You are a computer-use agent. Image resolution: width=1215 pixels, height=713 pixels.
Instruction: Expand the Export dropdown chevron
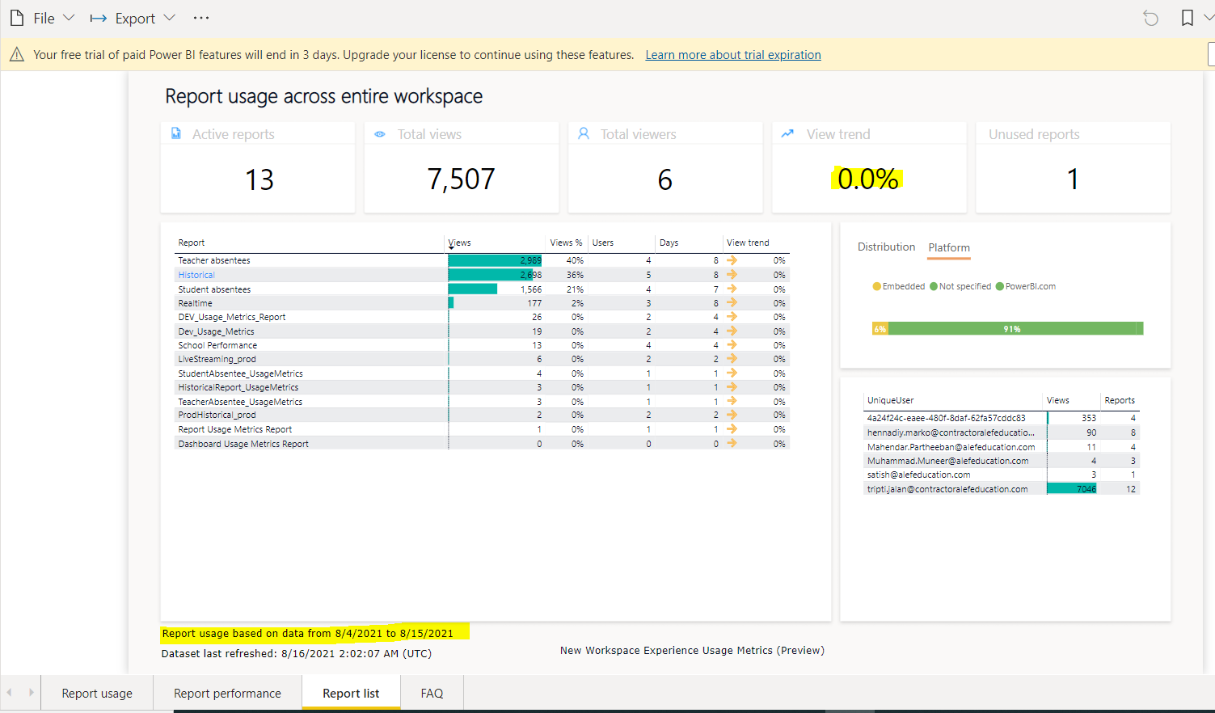169,18
